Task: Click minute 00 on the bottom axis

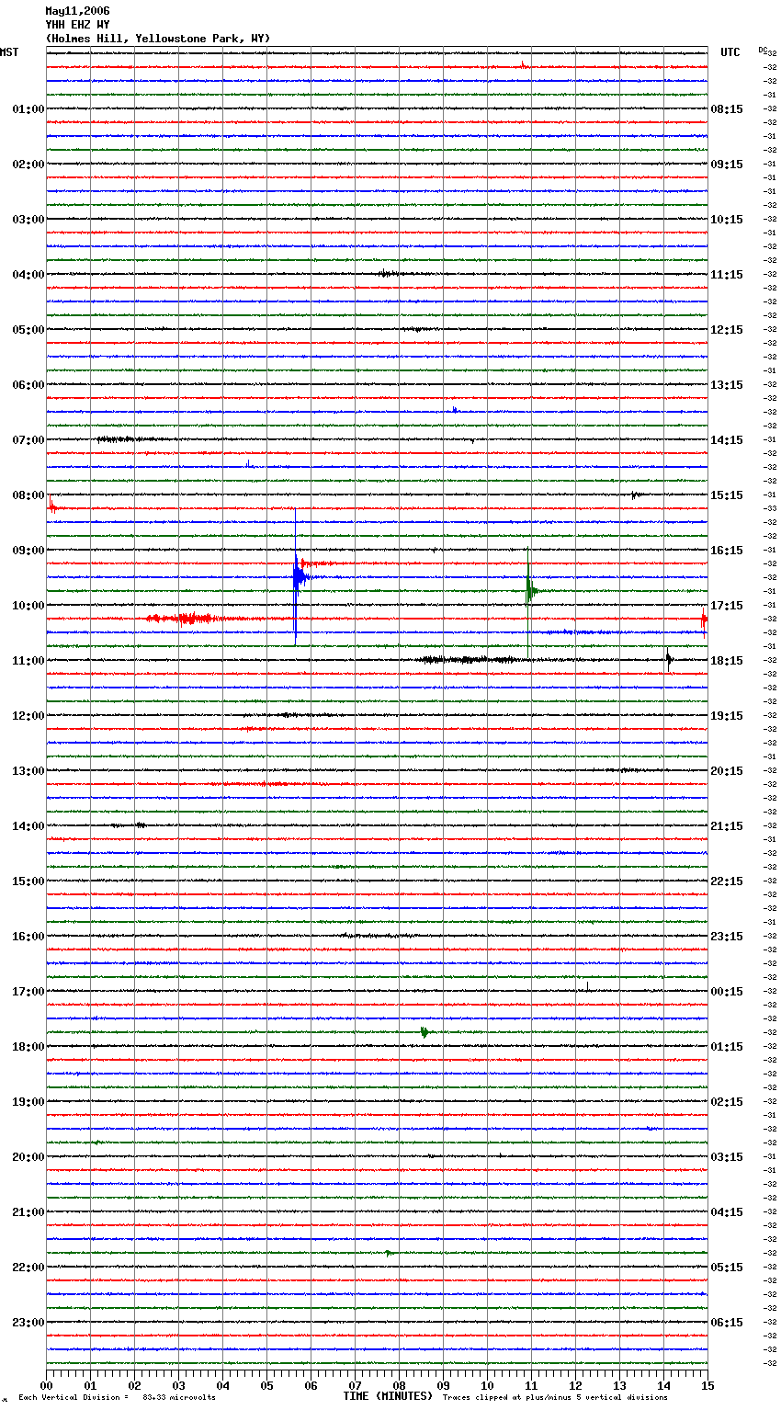Action: 47,1385
